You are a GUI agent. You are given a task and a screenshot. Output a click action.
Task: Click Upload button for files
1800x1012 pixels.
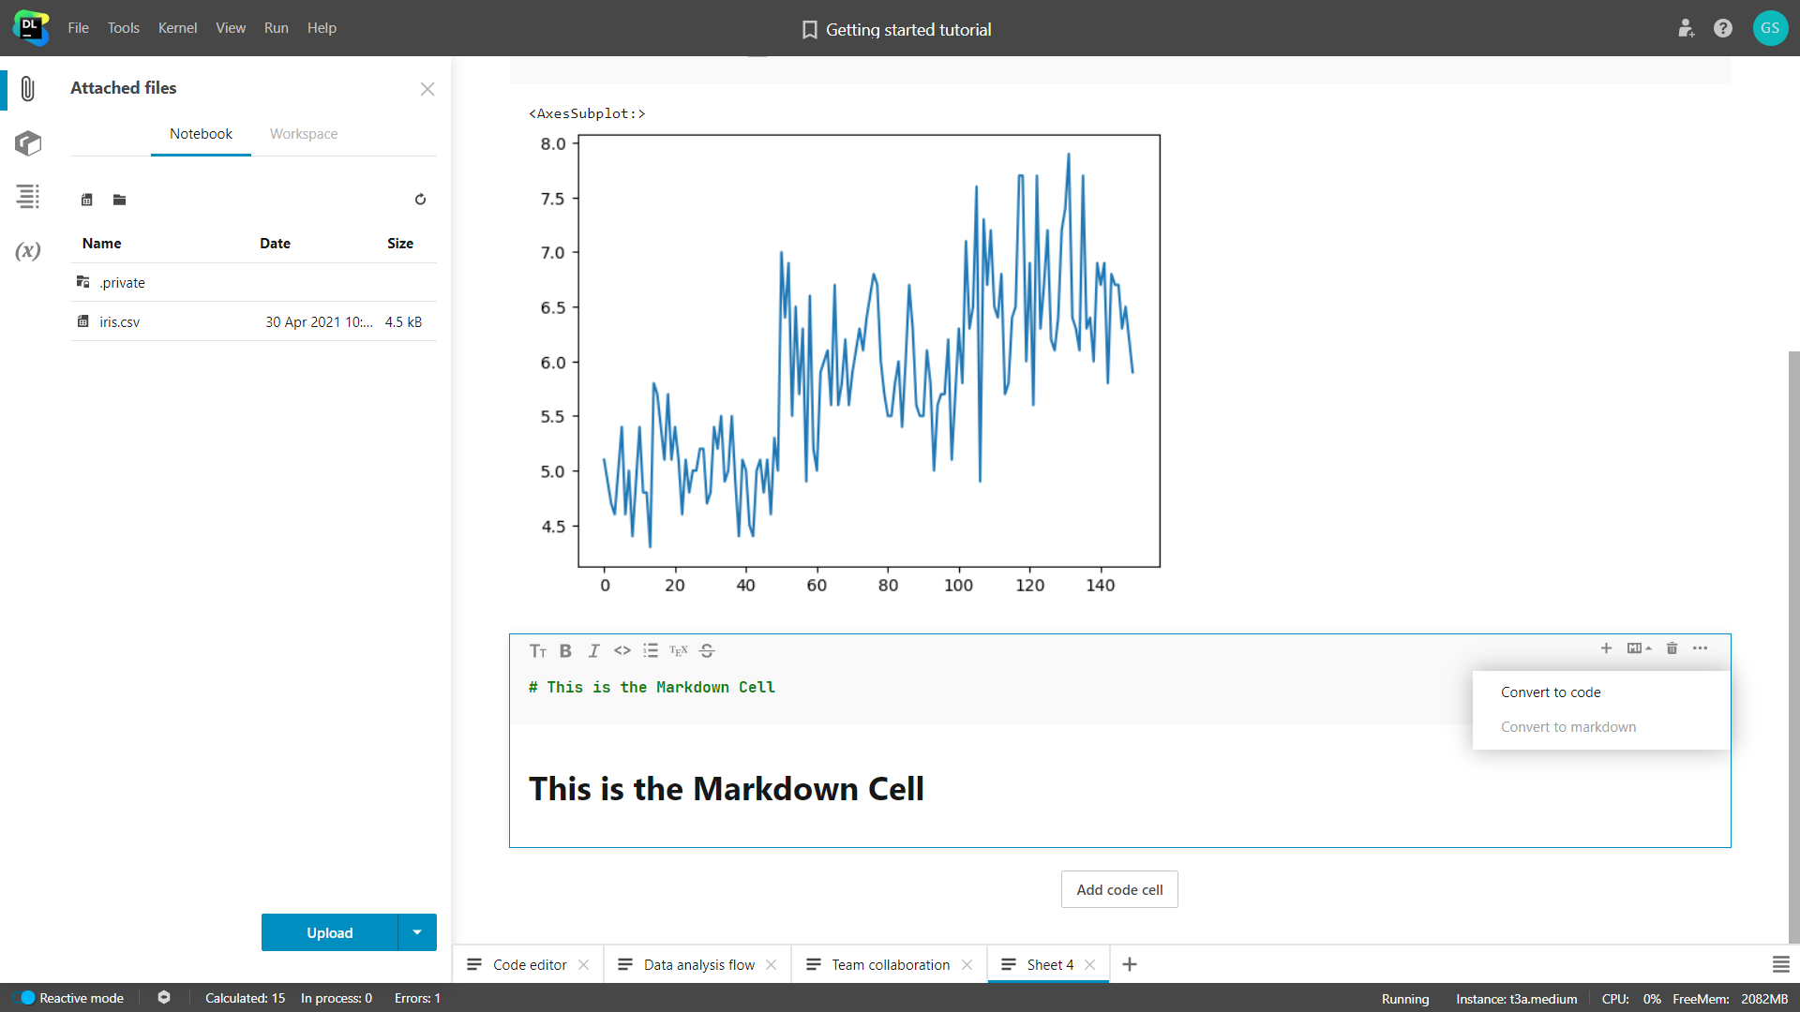329,931
